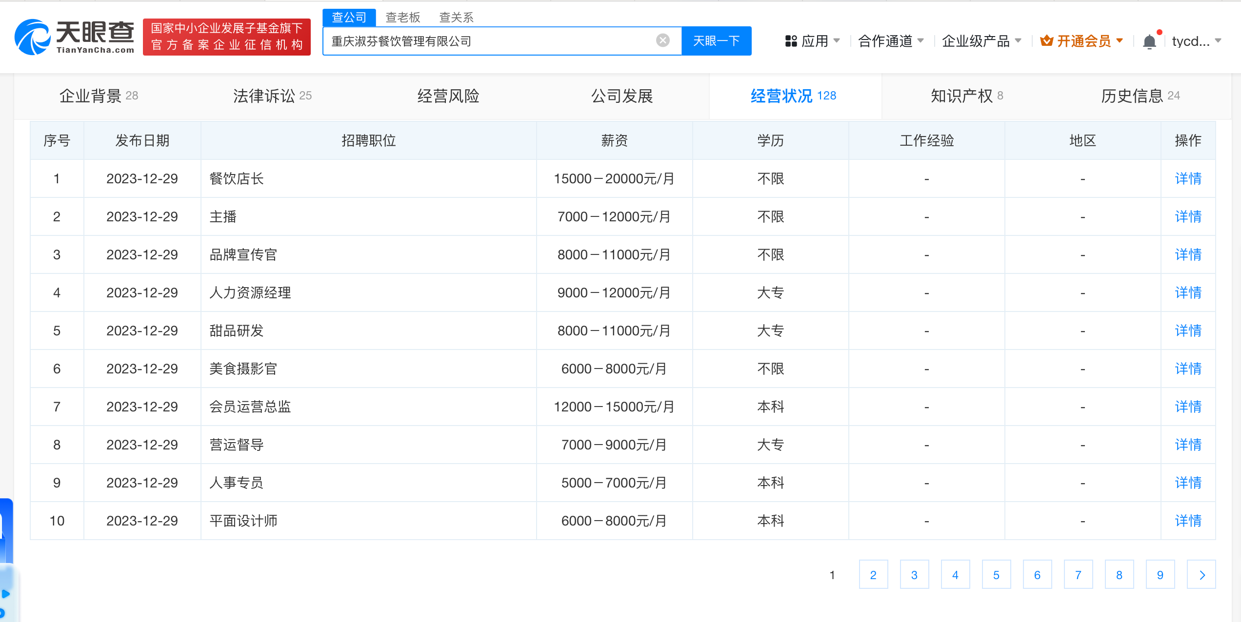Click the 人力资源经理 job title
Screen dimensions: 1241x622
[x=250, y=293]
